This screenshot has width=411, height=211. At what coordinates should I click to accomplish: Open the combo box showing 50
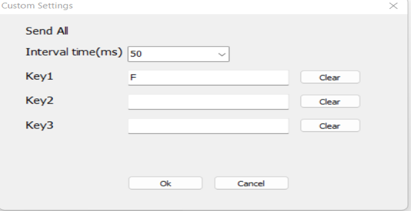tap(178, 54)
